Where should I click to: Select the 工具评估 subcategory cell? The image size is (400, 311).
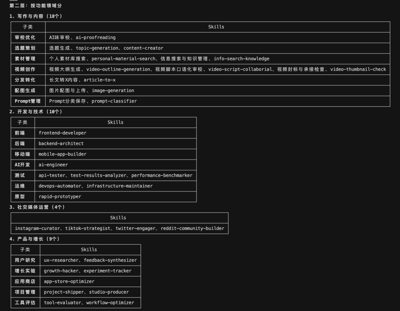pyautogui.click(x=25, y=302)
